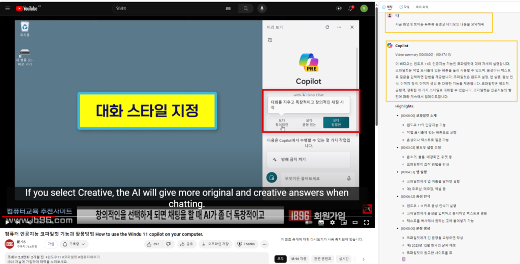This screenshot has height=264, width=520.
Task: Jump to timestamp [00:00:00] 코파일럿 소개
Action: coord(419,116)
